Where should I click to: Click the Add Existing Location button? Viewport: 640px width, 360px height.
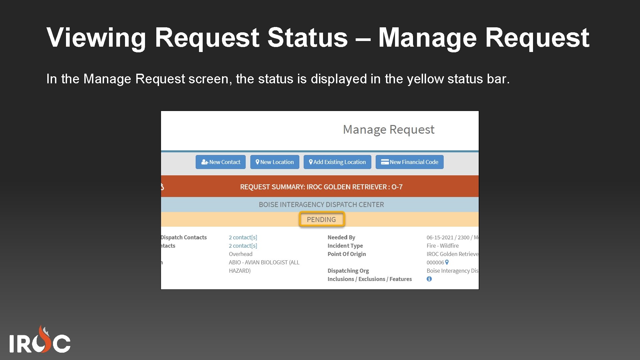pyautogui.click(x=337, y=162)
